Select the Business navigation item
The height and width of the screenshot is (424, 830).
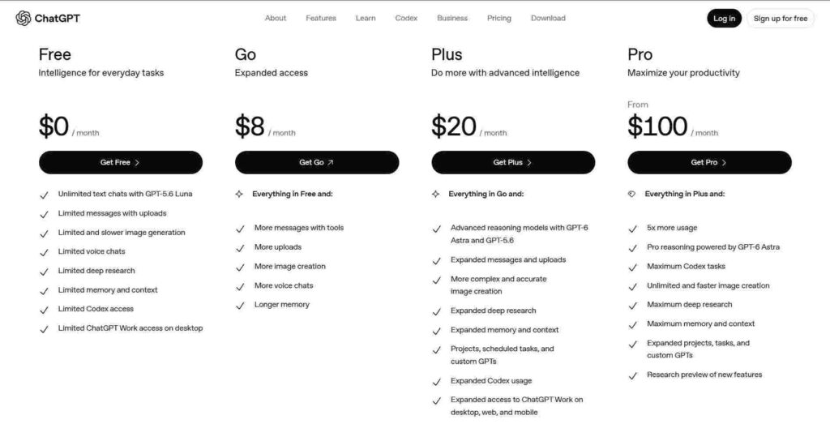[x=452, y=18]
